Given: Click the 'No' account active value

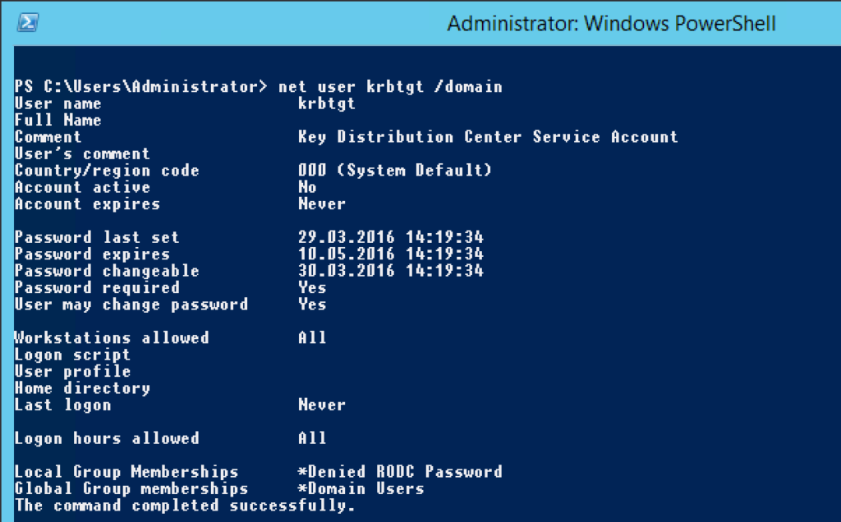Looking at the screenshot, I should pos(307,187).
